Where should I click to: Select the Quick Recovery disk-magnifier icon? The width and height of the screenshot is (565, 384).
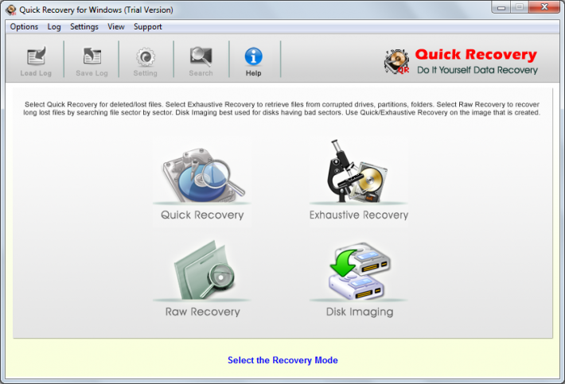click(202, 175)
